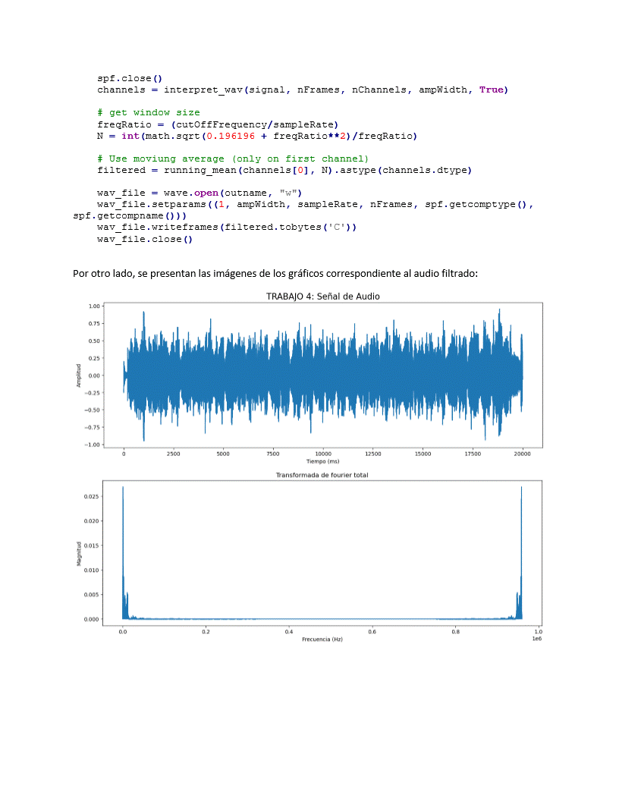The height and width of the screenshot is (801, 619).
Task: Click the 'Amplitud' vertical axis label
Action: (78, 375)
